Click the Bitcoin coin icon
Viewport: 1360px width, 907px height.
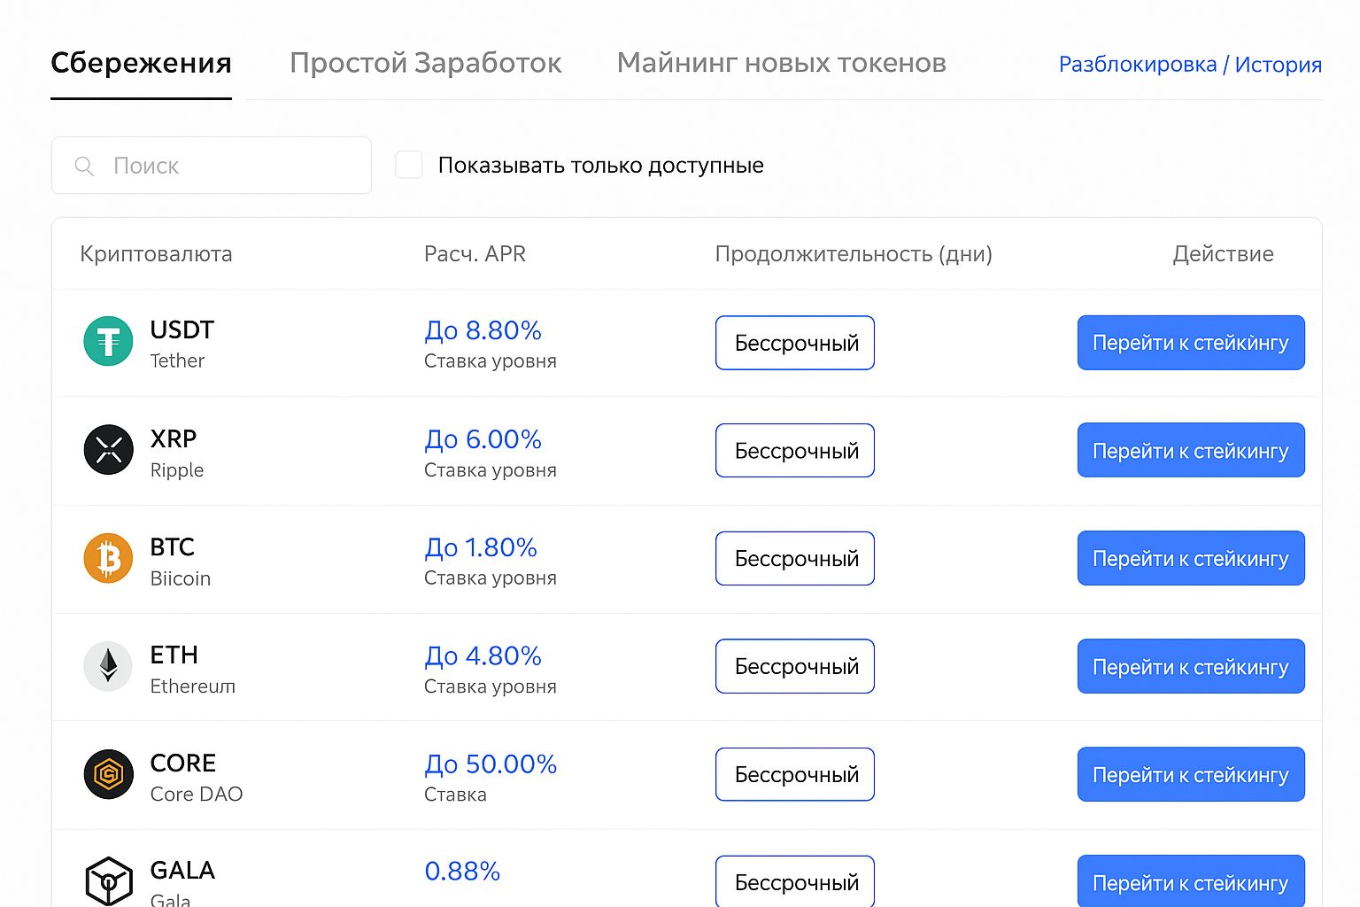tap(108, 557)
